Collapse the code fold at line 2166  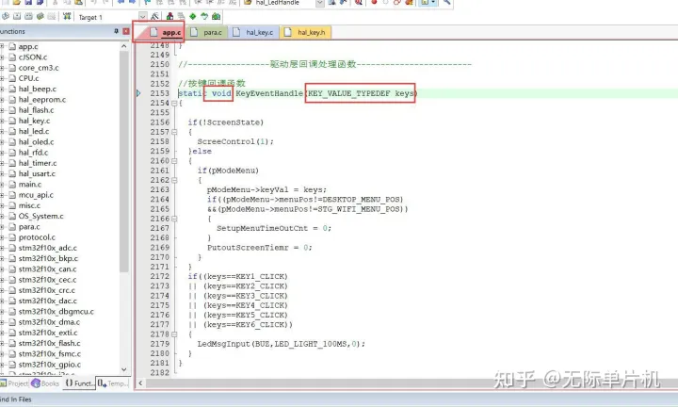tap(174, 219)
